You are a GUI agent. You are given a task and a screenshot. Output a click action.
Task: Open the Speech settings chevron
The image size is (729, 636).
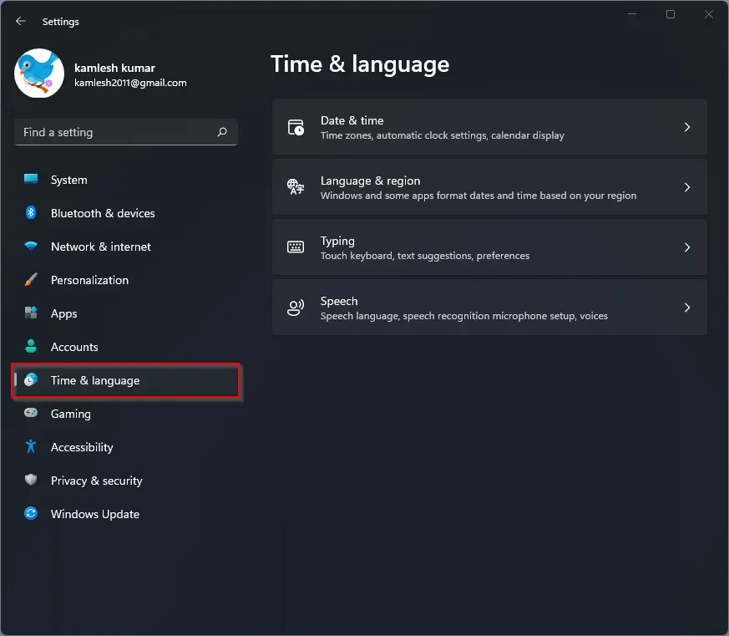tap(687, 308)
